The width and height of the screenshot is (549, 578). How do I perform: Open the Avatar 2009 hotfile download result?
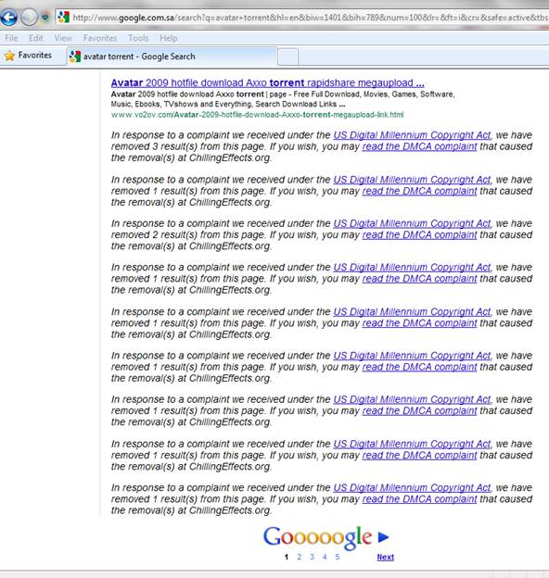point(267,83)
